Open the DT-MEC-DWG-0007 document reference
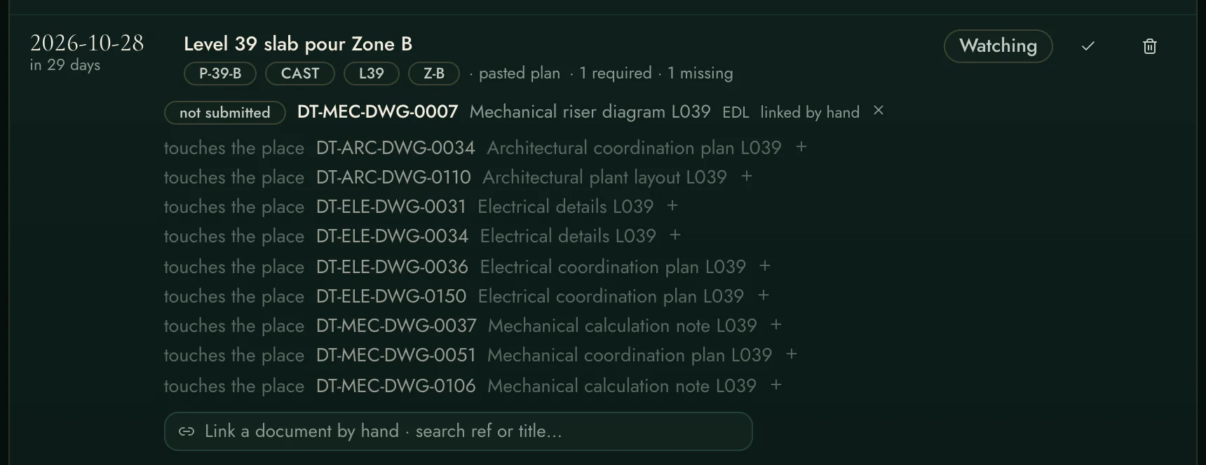 (377, 112)
